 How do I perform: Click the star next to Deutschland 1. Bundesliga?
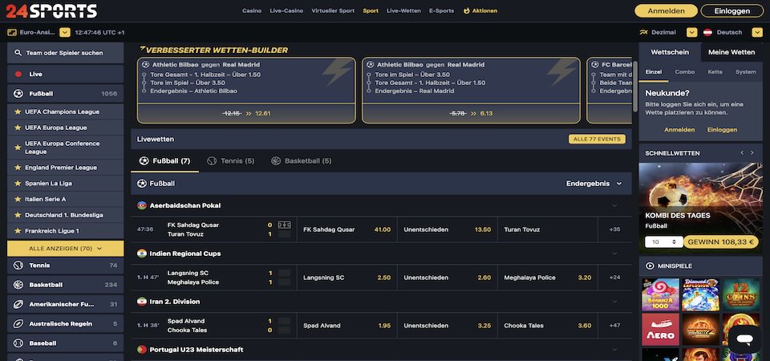[18, 215]
